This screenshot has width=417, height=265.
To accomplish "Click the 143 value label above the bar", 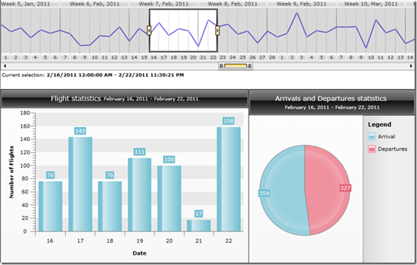I will pyautogui.click(x=80, y=131).
